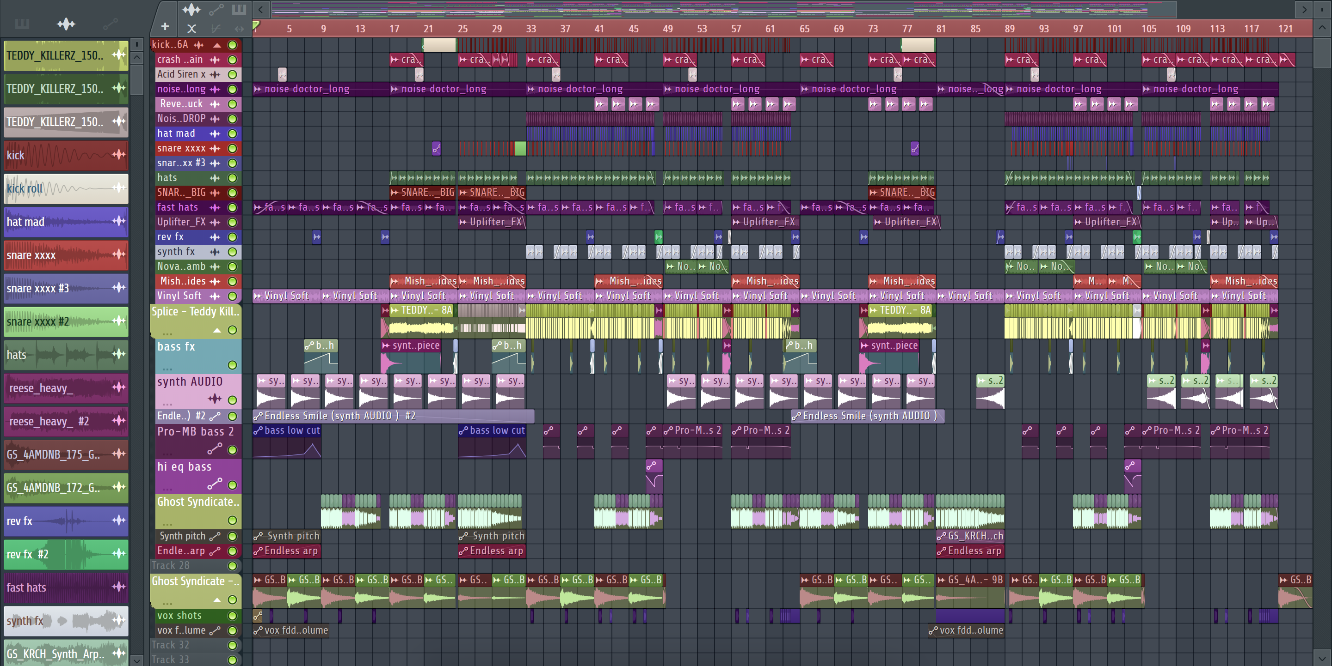
Task: Click the green playhead marker at the timeline start
Action: pos(256,25)
